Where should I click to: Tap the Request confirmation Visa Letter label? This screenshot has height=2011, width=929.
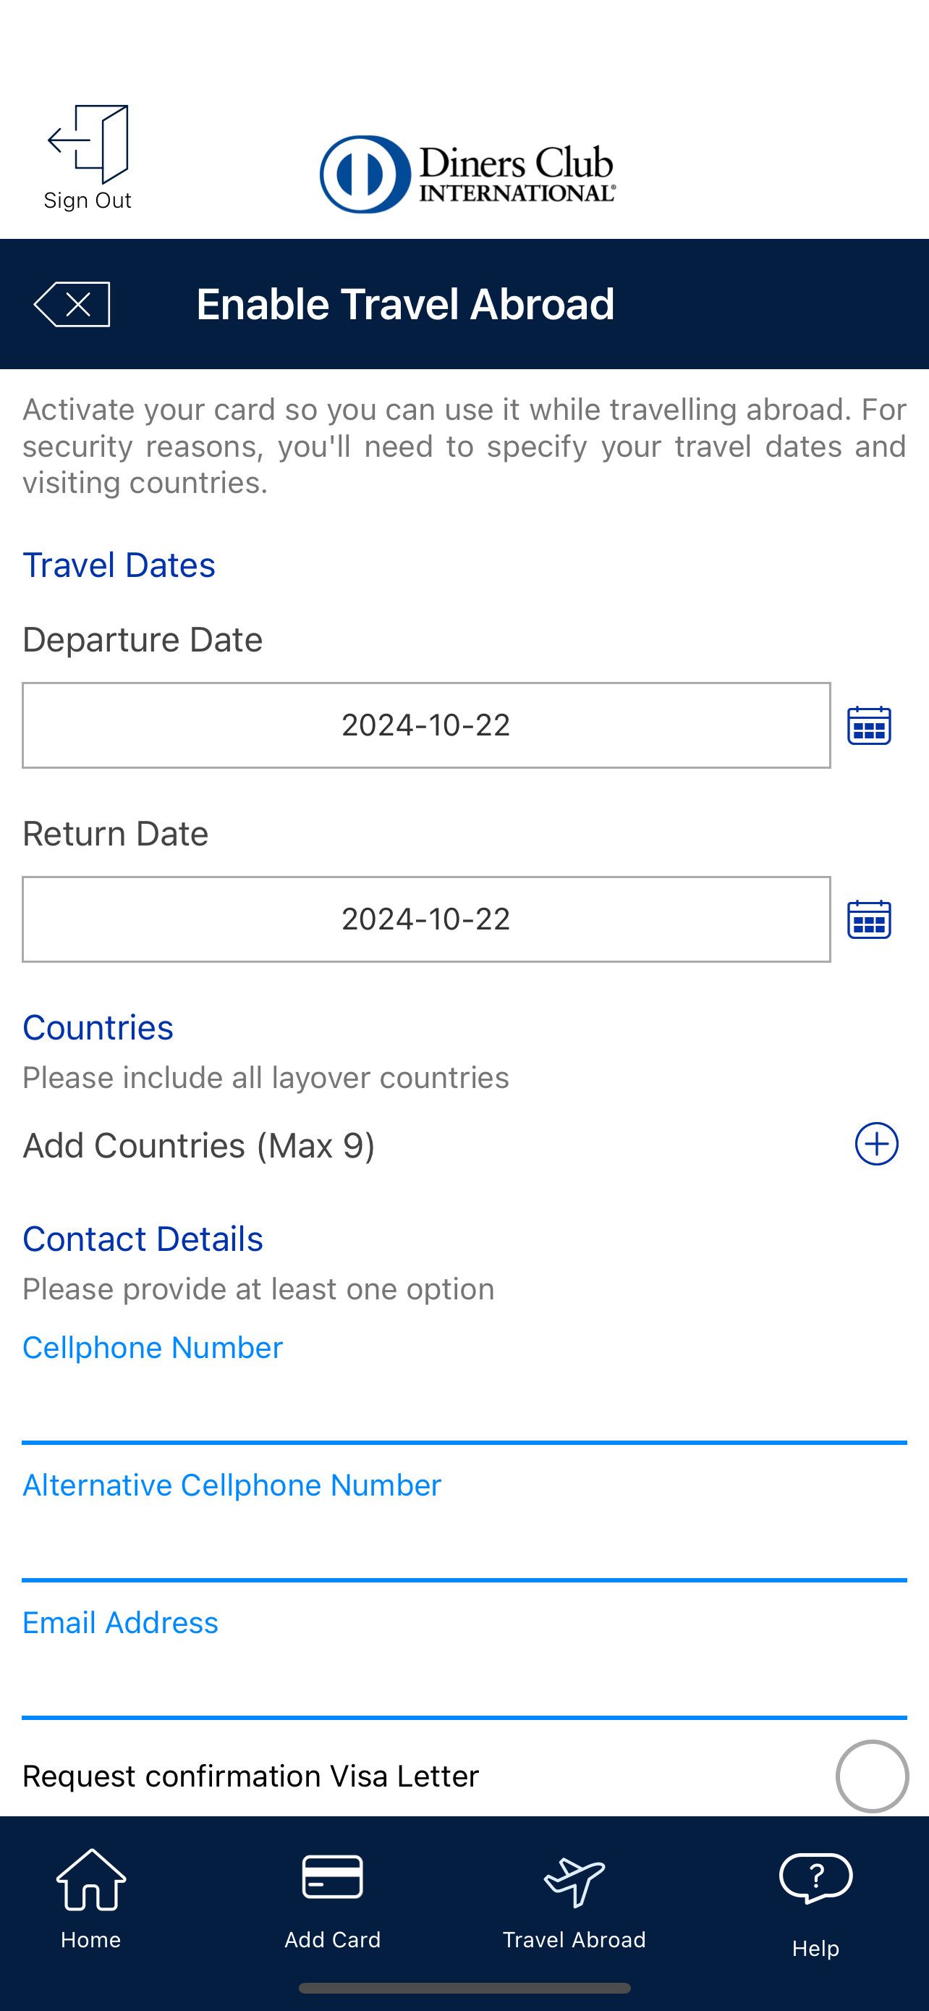[x=250, y=1776]
